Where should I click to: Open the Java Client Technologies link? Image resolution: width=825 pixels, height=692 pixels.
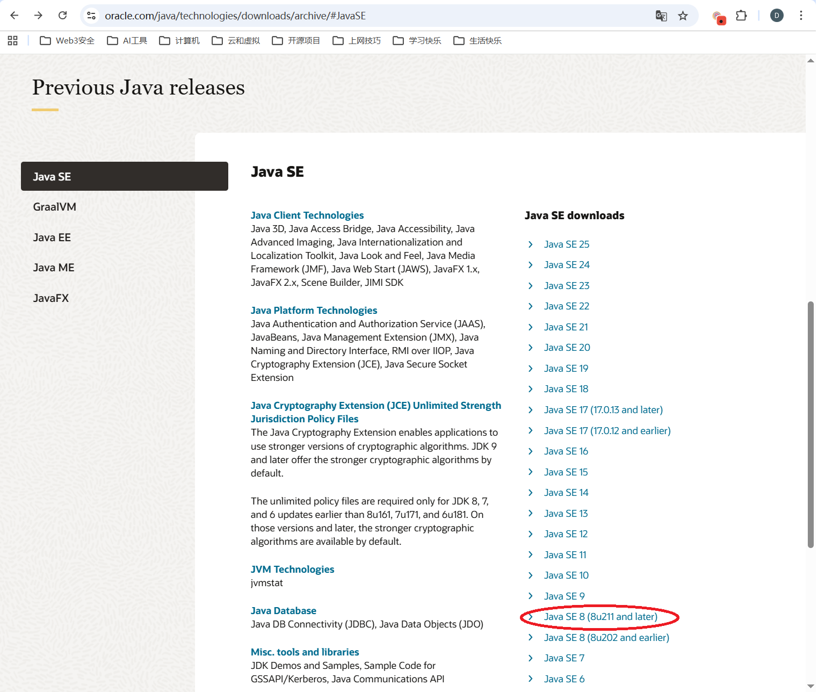pos(307,215)
